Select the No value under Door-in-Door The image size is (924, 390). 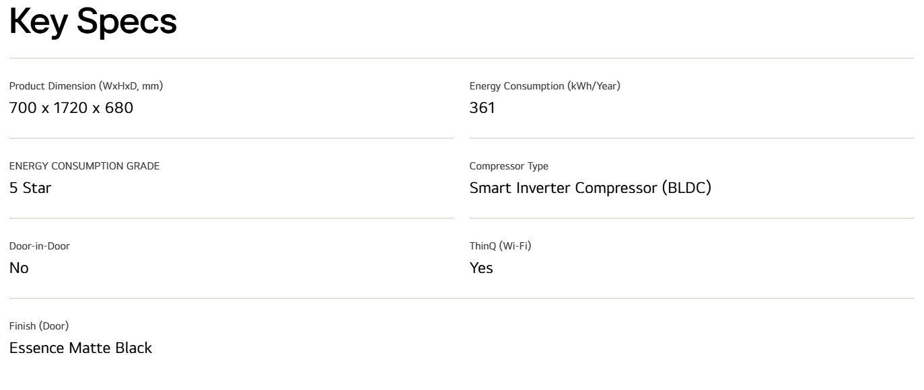pos(19,268)
